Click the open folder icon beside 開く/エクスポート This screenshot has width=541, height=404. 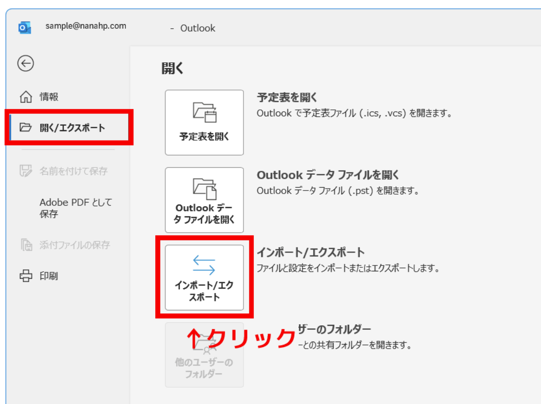[x=25, y=128]
